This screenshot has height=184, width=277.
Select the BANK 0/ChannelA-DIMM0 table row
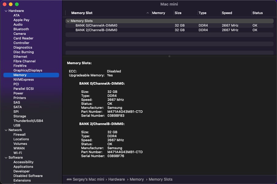tap(170, 25)
